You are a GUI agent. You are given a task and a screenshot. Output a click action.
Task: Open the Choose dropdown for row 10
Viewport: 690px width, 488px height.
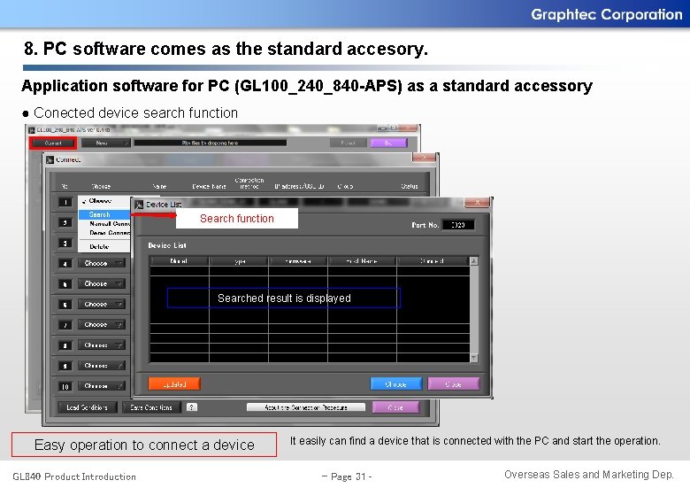tap(102, 386)
